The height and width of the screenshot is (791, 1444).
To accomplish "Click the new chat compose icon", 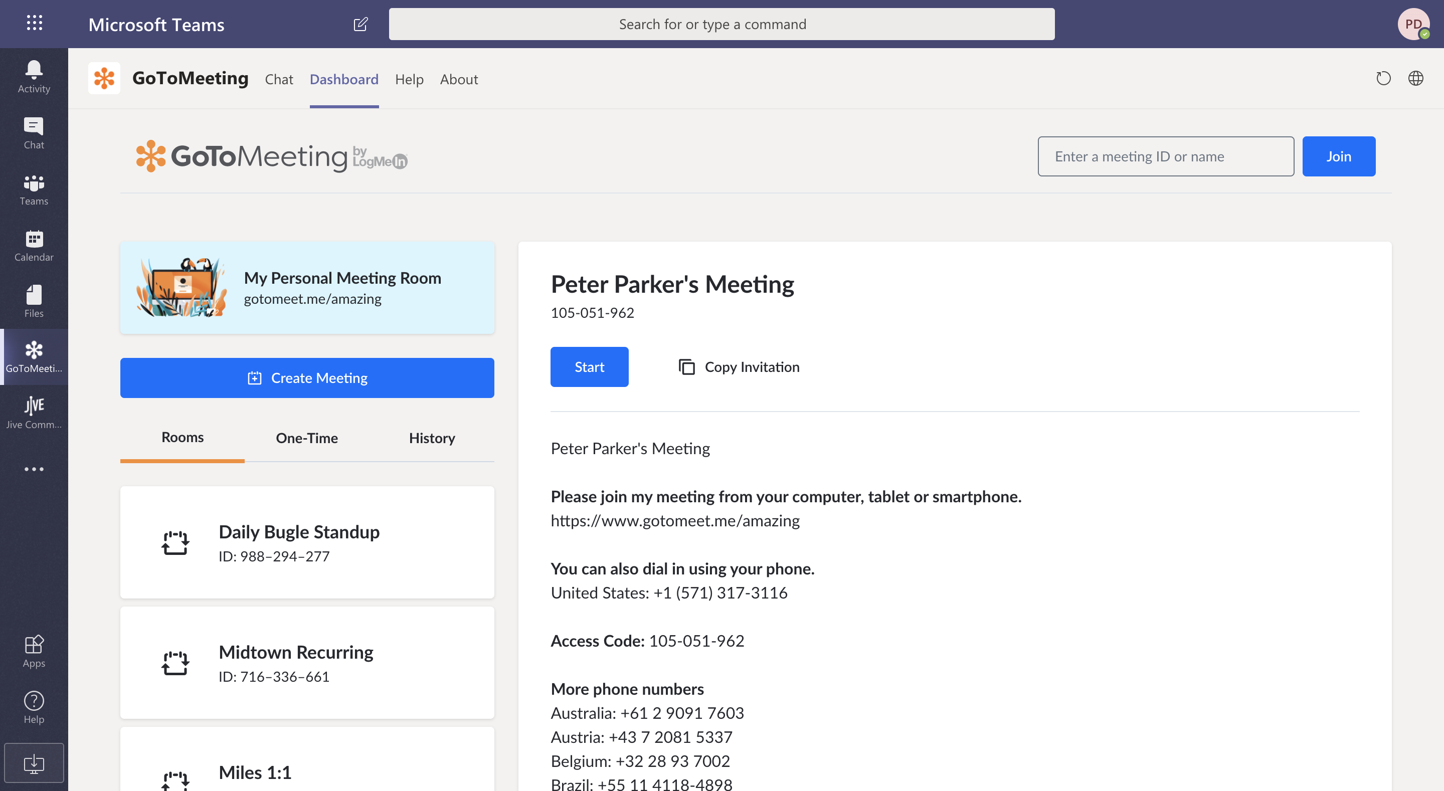I will coord(360,24).
